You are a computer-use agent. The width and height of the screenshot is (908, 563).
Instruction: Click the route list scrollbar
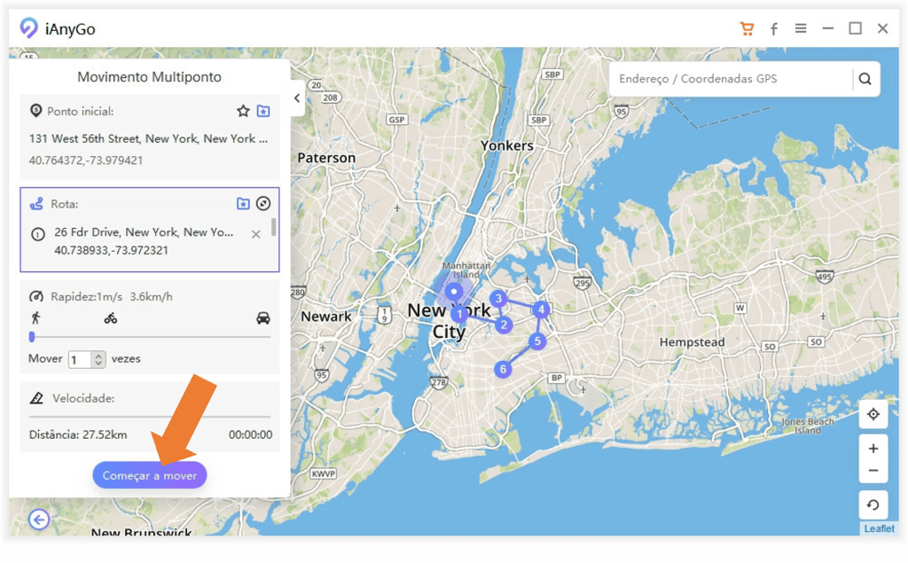[273, 226]
